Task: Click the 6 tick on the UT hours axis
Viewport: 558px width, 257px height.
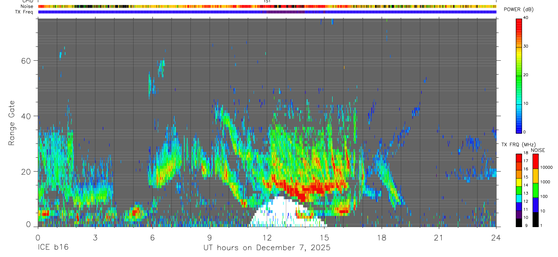Action: [152, 237]
